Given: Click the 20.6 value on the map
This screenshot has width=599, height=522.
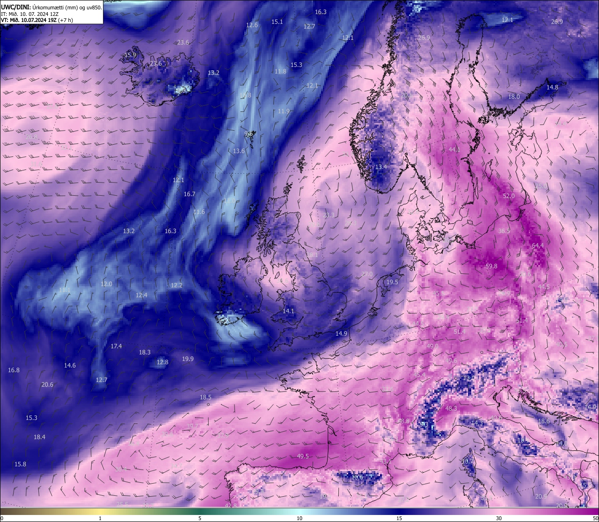Looking at the screenshot, I should click(47, 384).
